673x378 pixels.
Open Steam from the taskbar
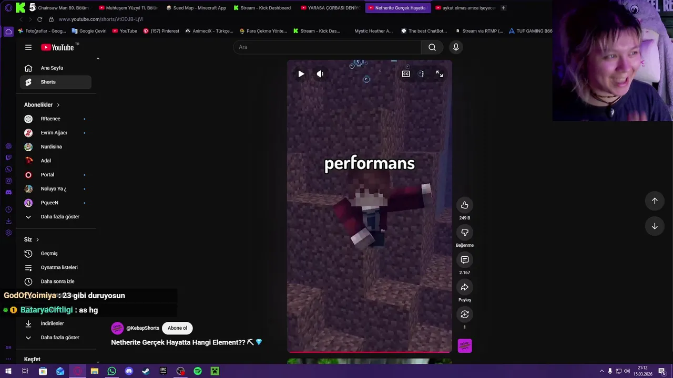tap(146, 371)
